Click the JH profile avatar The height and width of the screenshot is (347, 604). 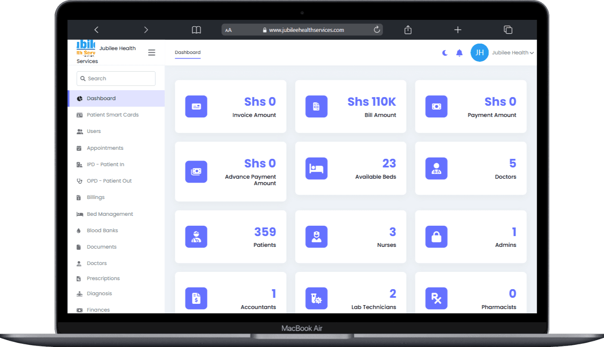(x=479, y=53)
